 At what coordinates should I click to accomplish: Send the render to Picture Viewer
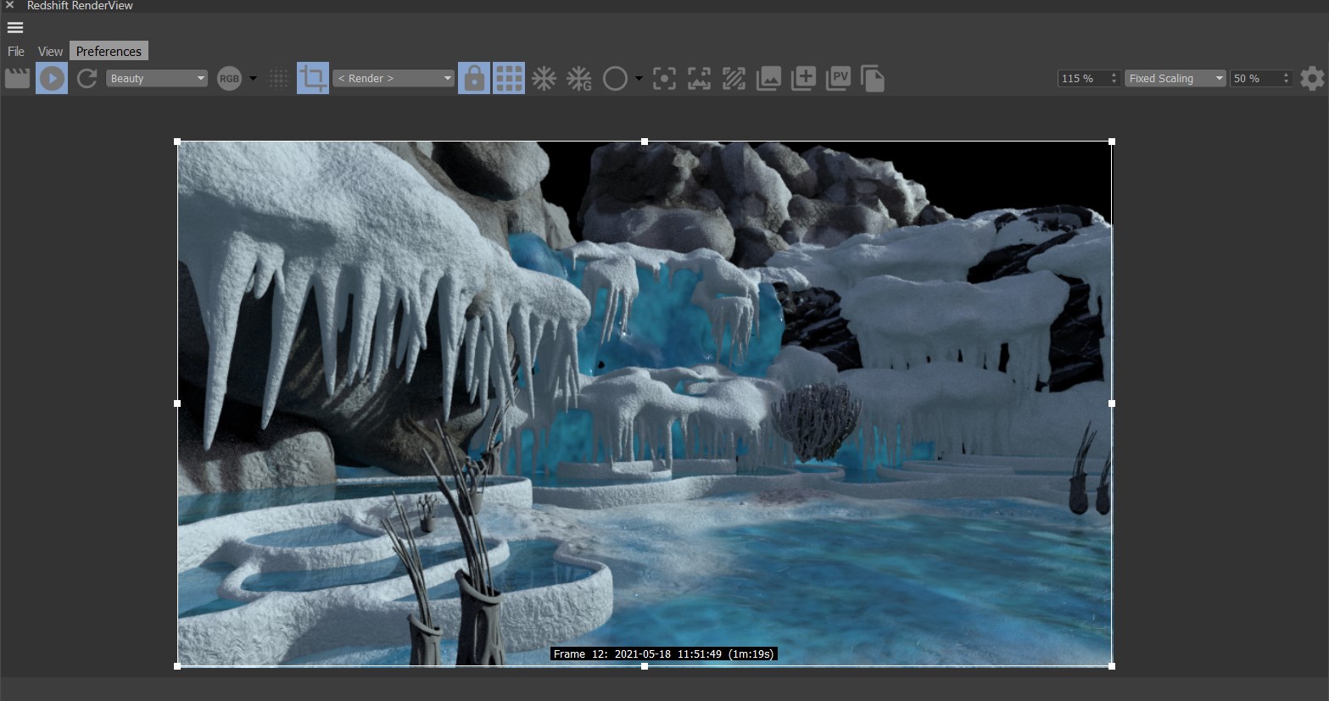point(838,77)
